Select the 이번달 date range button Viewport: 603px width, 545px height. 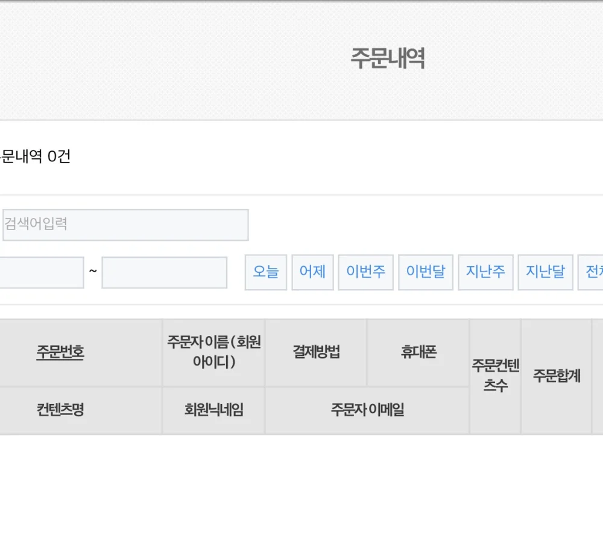tap(426, 272)
